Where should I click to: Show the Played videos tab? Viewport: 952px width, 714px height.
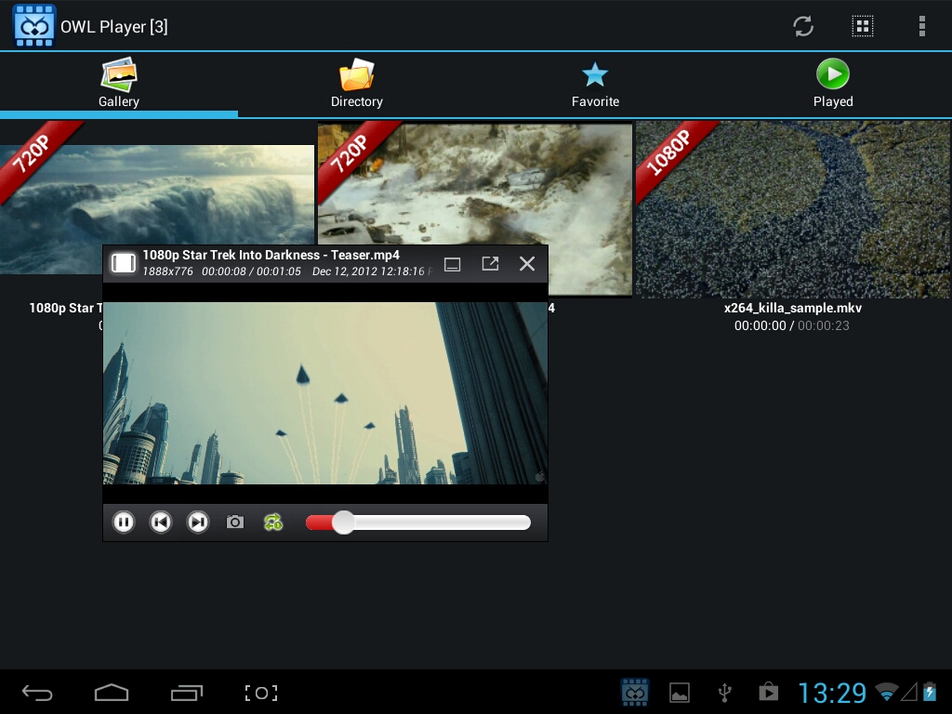pos(833,84)
